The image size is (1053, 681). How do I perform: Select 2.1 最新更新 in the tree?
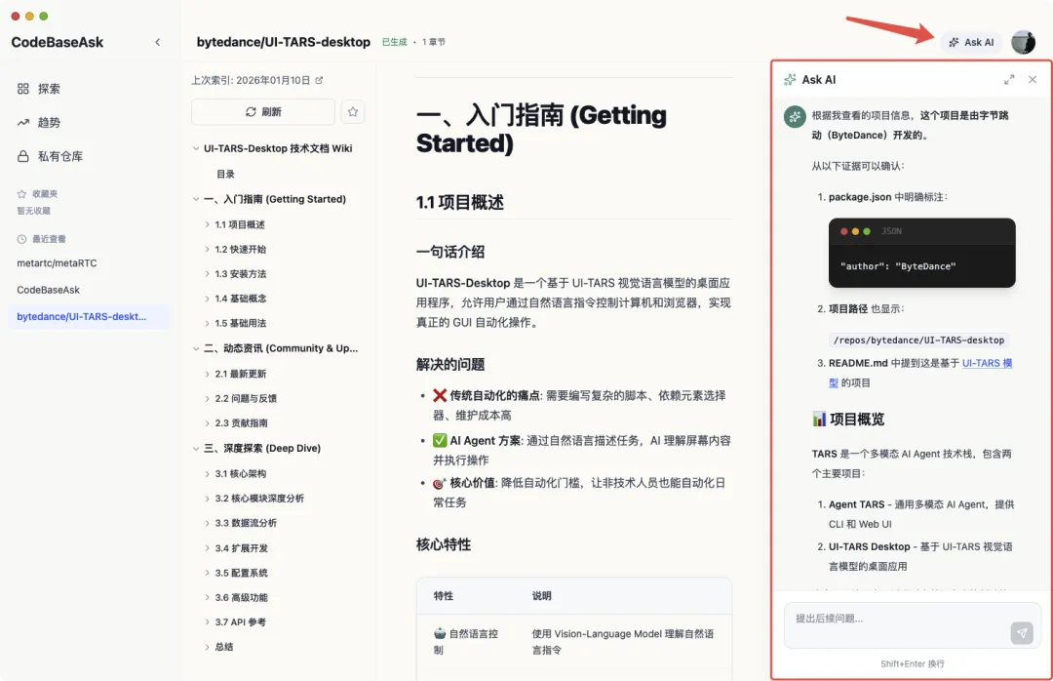click(241, 374)
